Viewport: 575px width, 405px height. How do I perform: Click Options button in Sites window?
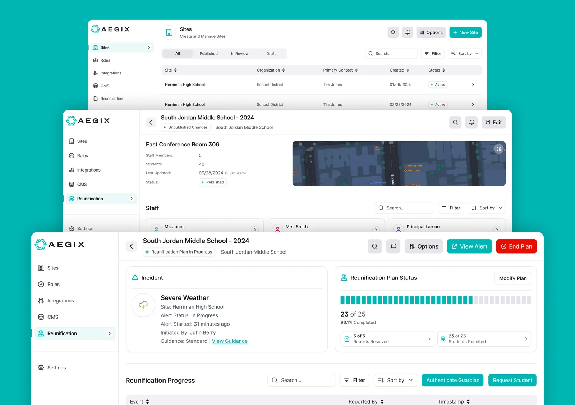pos(431,32)
